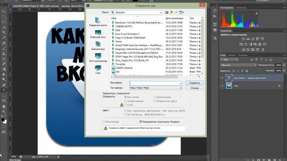Toggle Quick Mask mode icon
This screenshot has width=287, height=161.
(4, 127)
